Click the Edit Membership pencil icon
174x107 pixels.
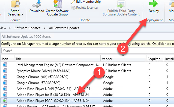click(73, 2)
